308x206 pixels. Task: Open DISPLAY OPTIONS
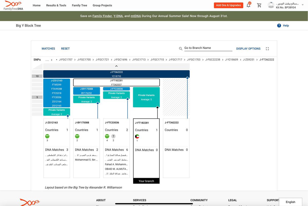(248, 49)
